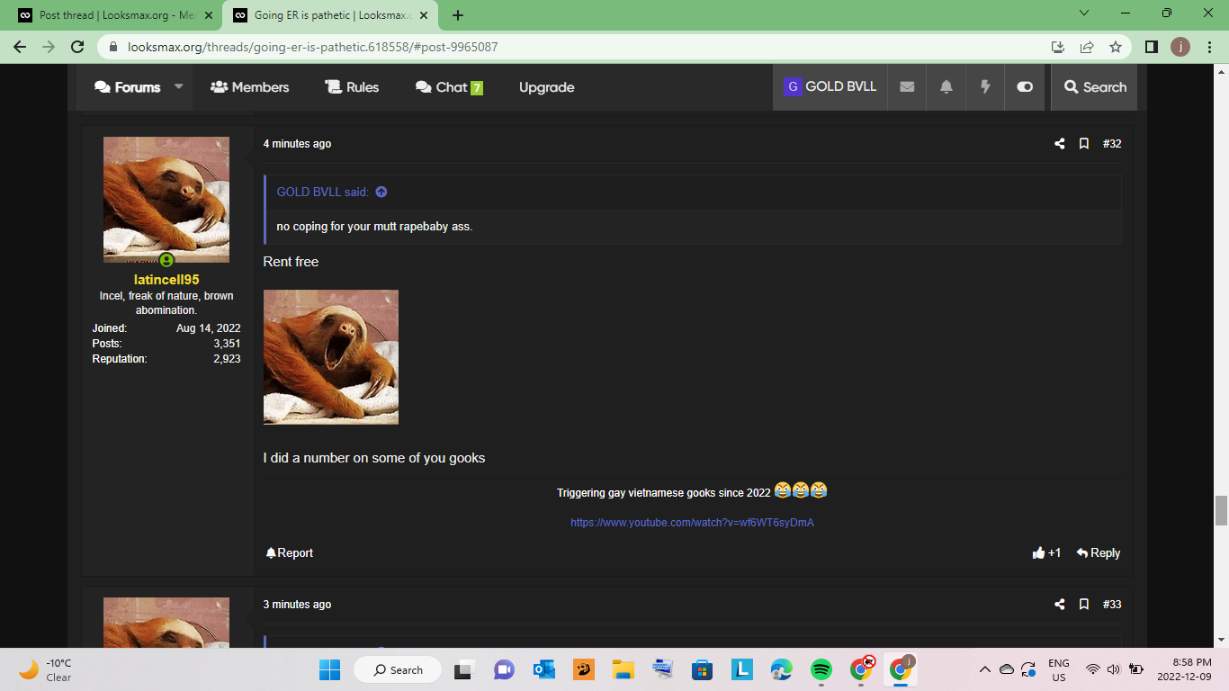Jump to quoted post via up-arrow icon
Image resolution: width=1229 pixels, height=691 pixels.
[381, 192]
